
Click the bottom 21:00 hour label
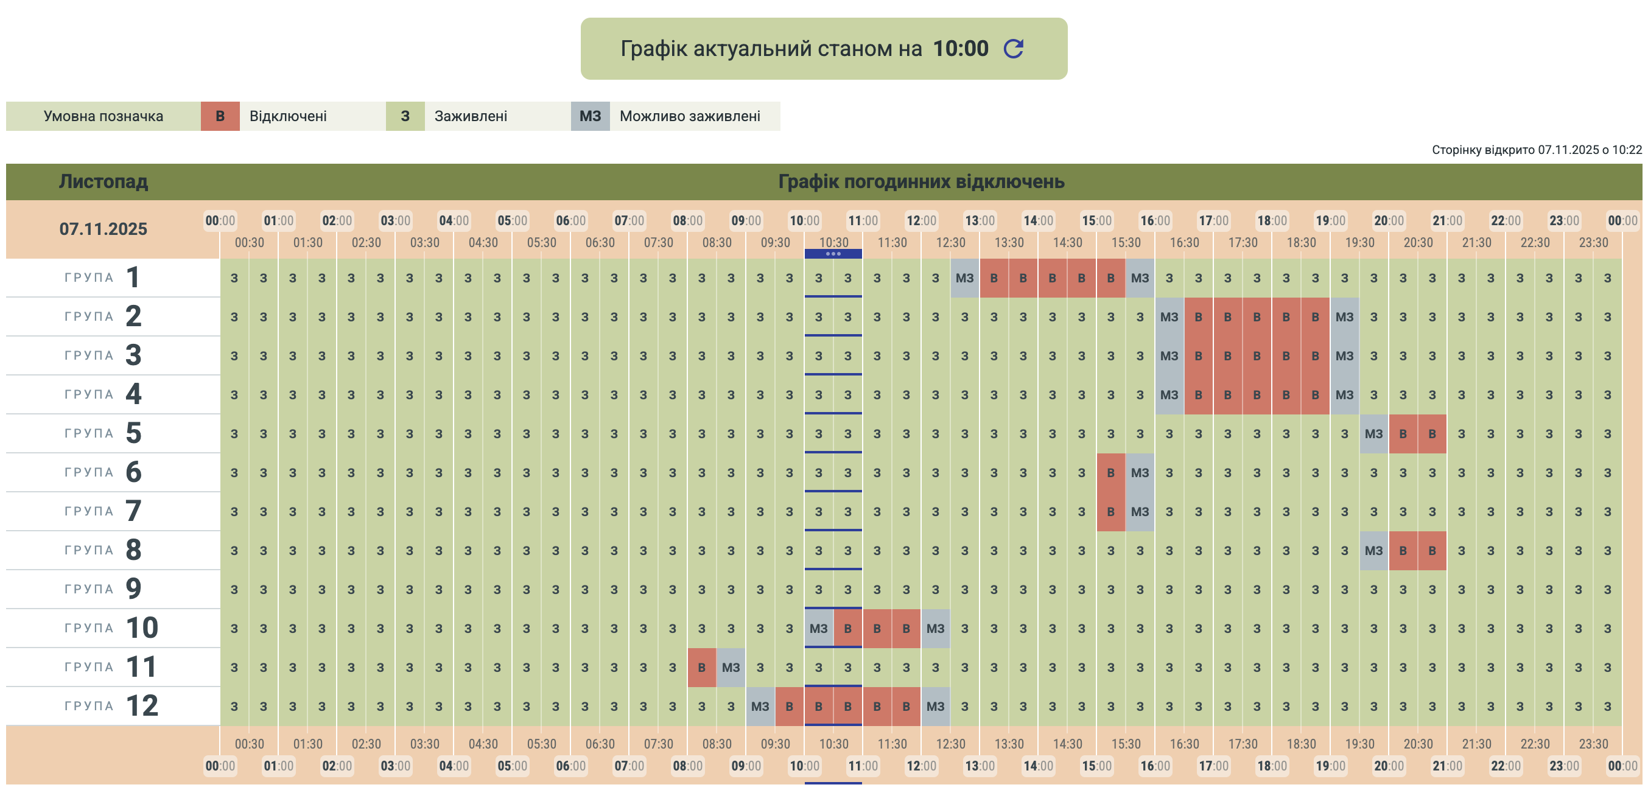click(x=1447, y=766)
